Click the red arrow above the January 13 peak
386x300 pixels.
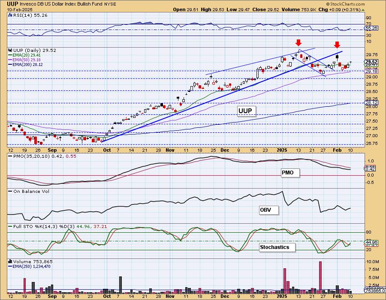point(299,42)
